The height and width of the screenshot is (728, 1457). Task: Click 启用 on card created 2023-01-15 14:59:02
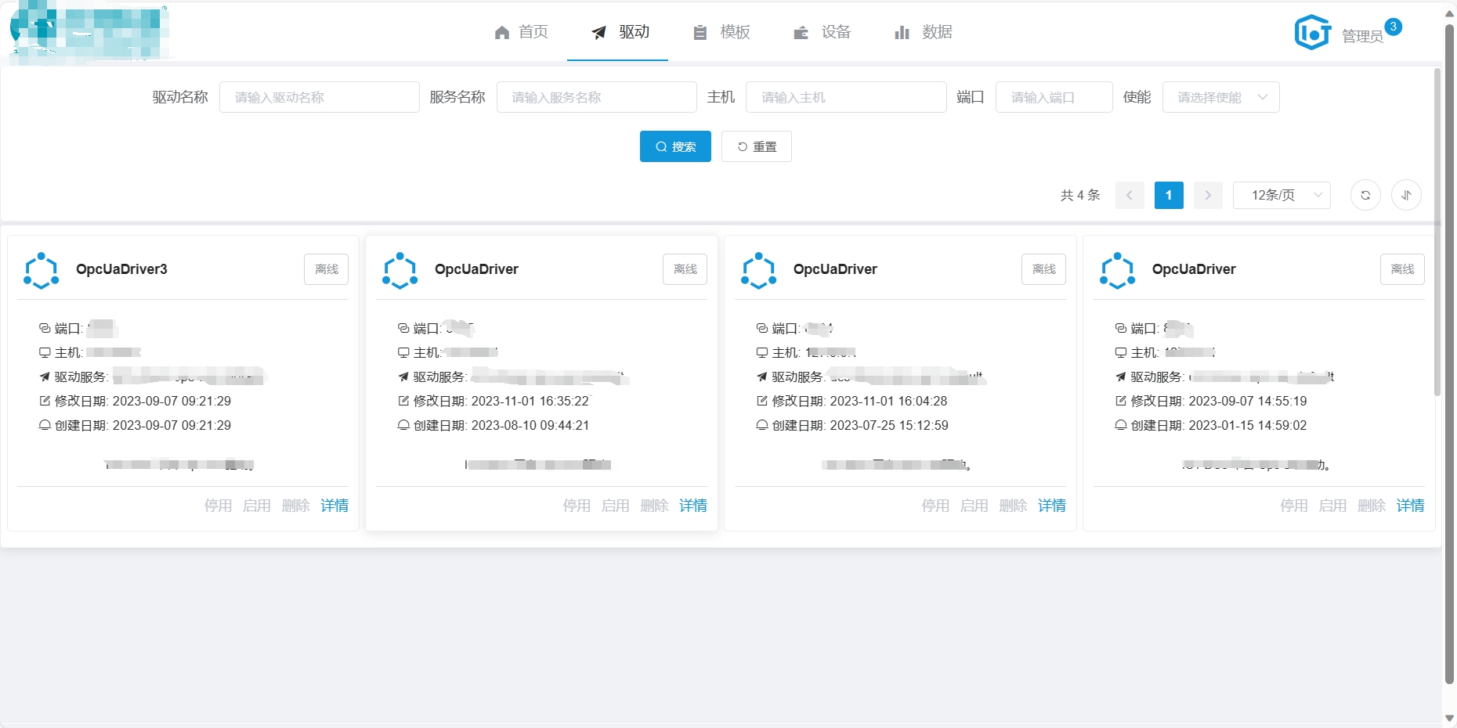[x=1333, y=506]
